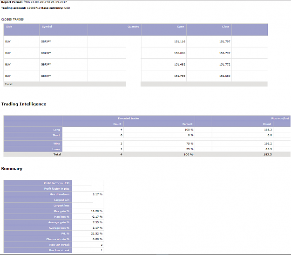Click the Largest loss label
This screenshot has height=255, width=291.
tap(61, 206)
